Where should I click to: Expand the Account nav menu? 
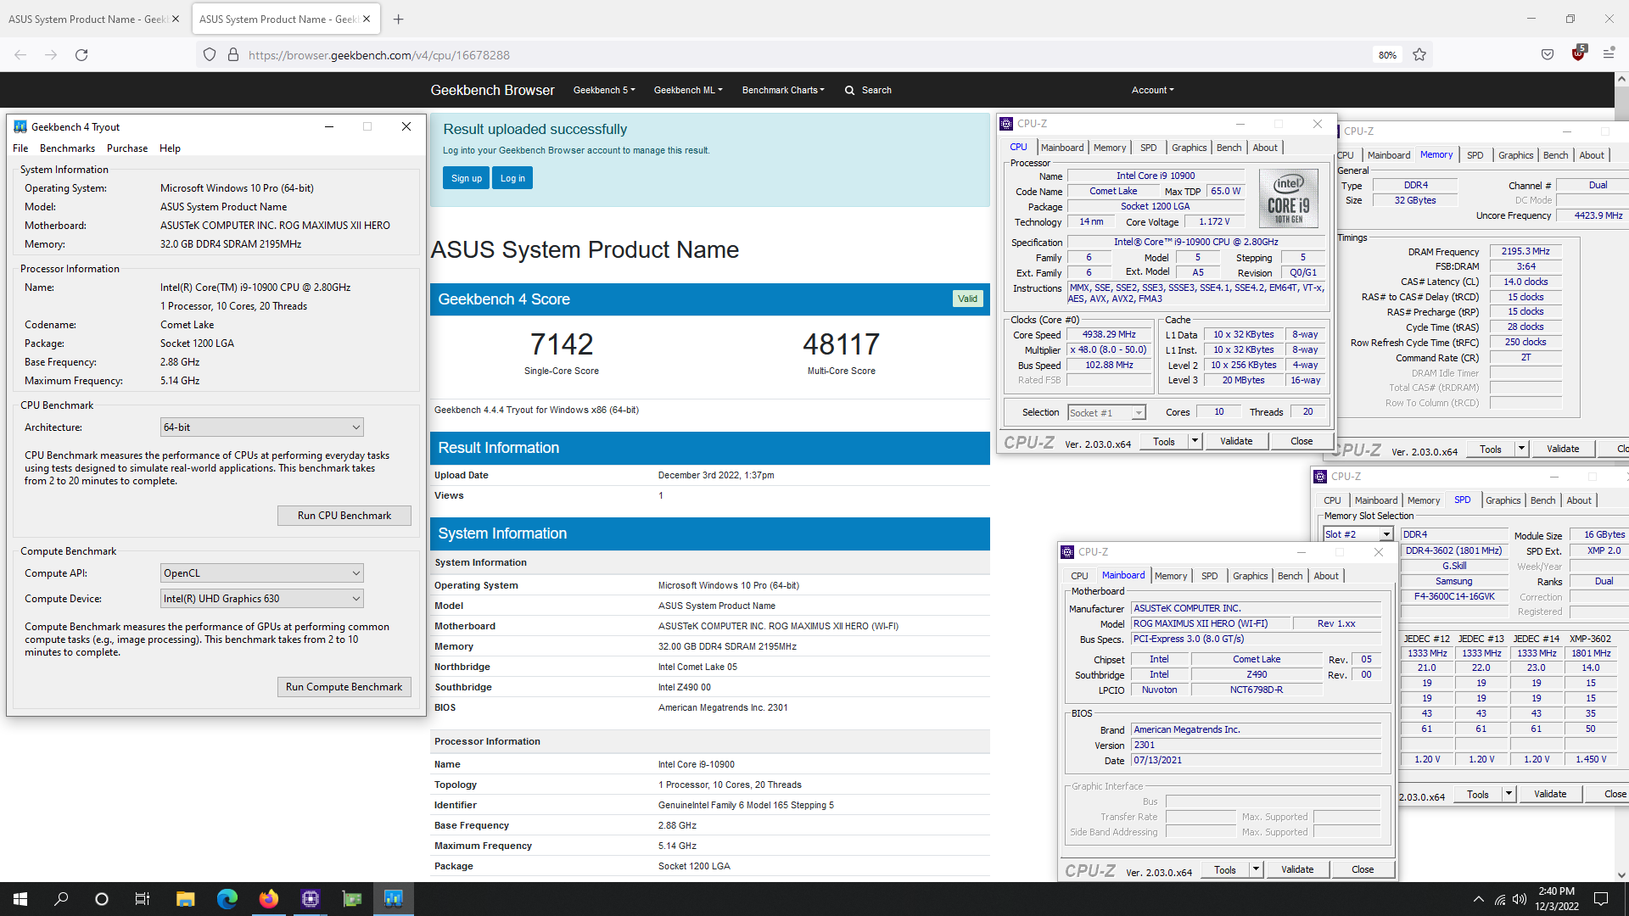(1153, 90)
